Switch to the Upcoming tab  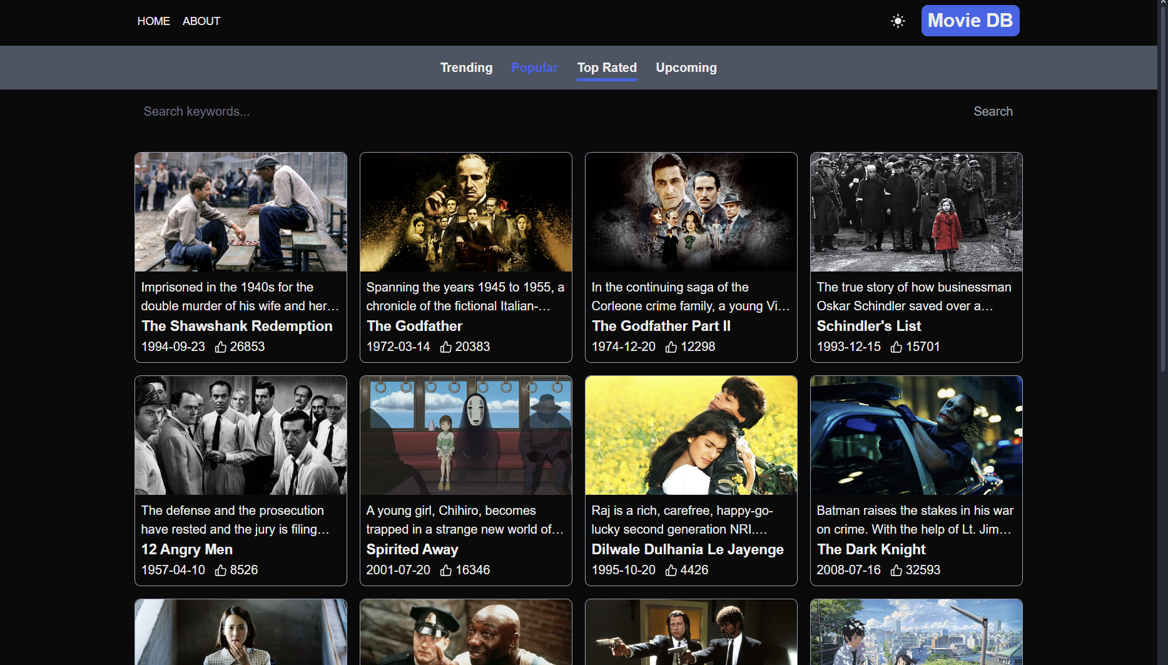click(686, 68)
